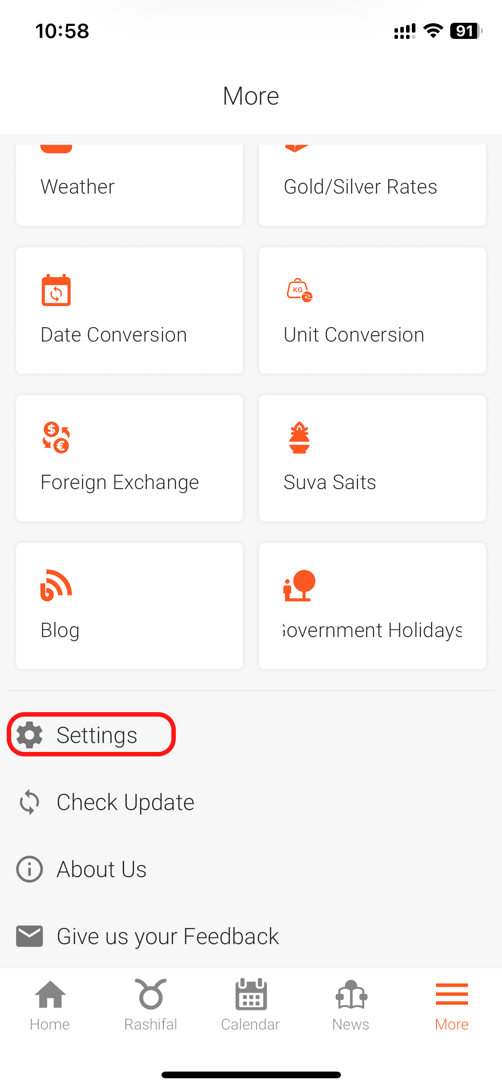Go to the News tab
The image size is (502, 1089).
point(351,1004)
